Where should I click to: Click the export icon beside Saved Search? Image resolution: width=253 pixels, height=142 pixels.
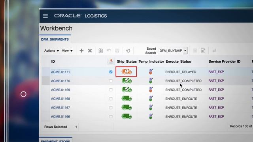pos(203,50)
